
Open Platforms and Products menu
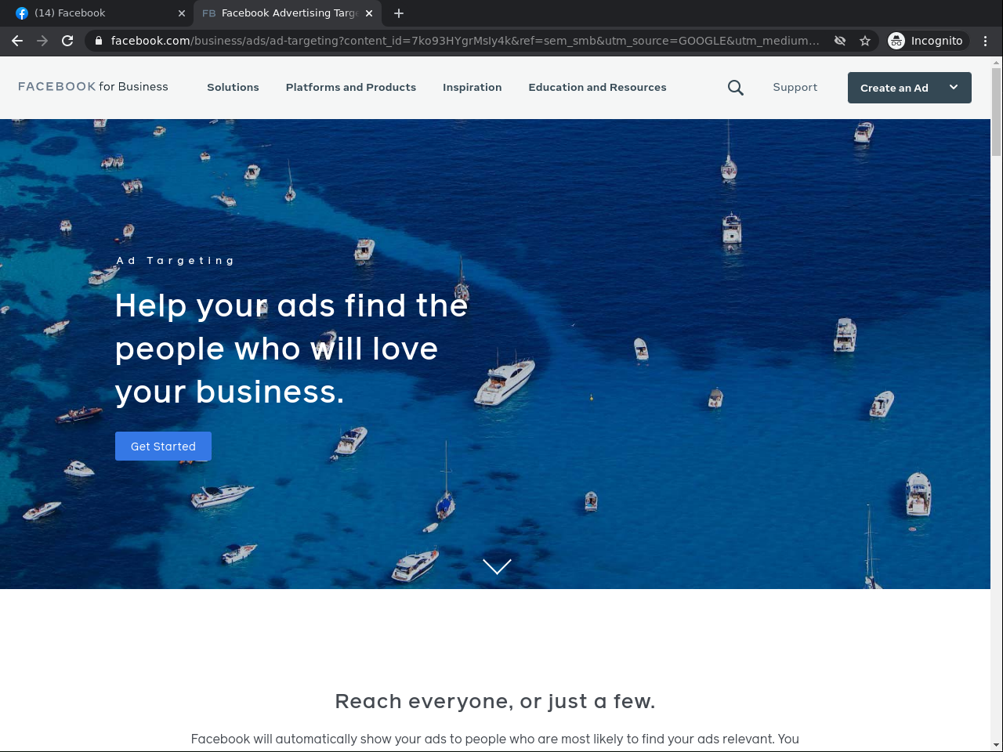click(x=351, y=88)
